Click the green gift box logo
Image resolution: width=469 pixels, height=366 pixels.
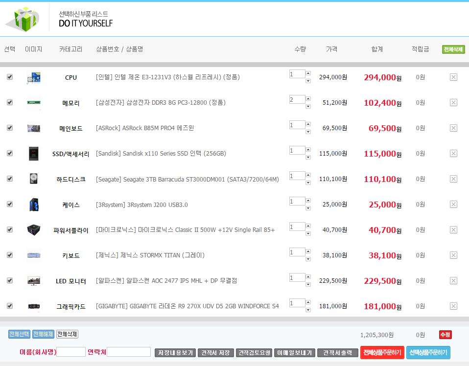point(23,19)
